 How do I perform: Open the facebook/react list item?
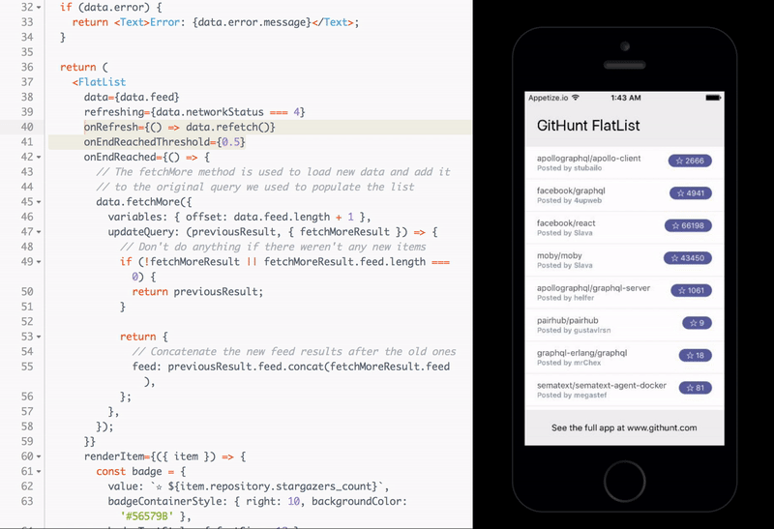[x=624, y=227]
